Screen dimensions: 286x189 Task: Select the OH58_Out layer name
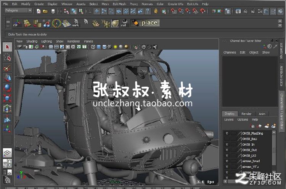coord(249,150)
